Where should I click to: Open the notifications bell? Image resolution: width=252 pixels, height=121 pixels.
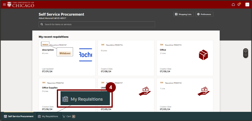239,4
